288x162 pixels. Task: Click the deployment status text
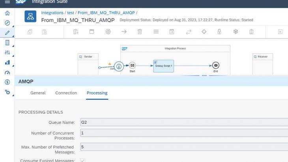[x=186, y=20]
